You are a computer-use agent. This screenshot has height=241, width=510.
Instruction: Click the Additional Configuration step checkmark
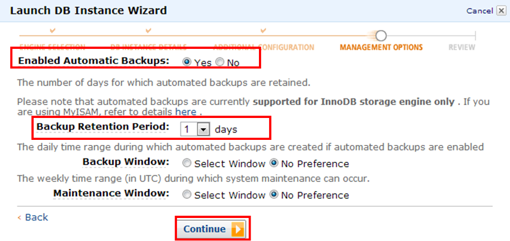[263, 31]
